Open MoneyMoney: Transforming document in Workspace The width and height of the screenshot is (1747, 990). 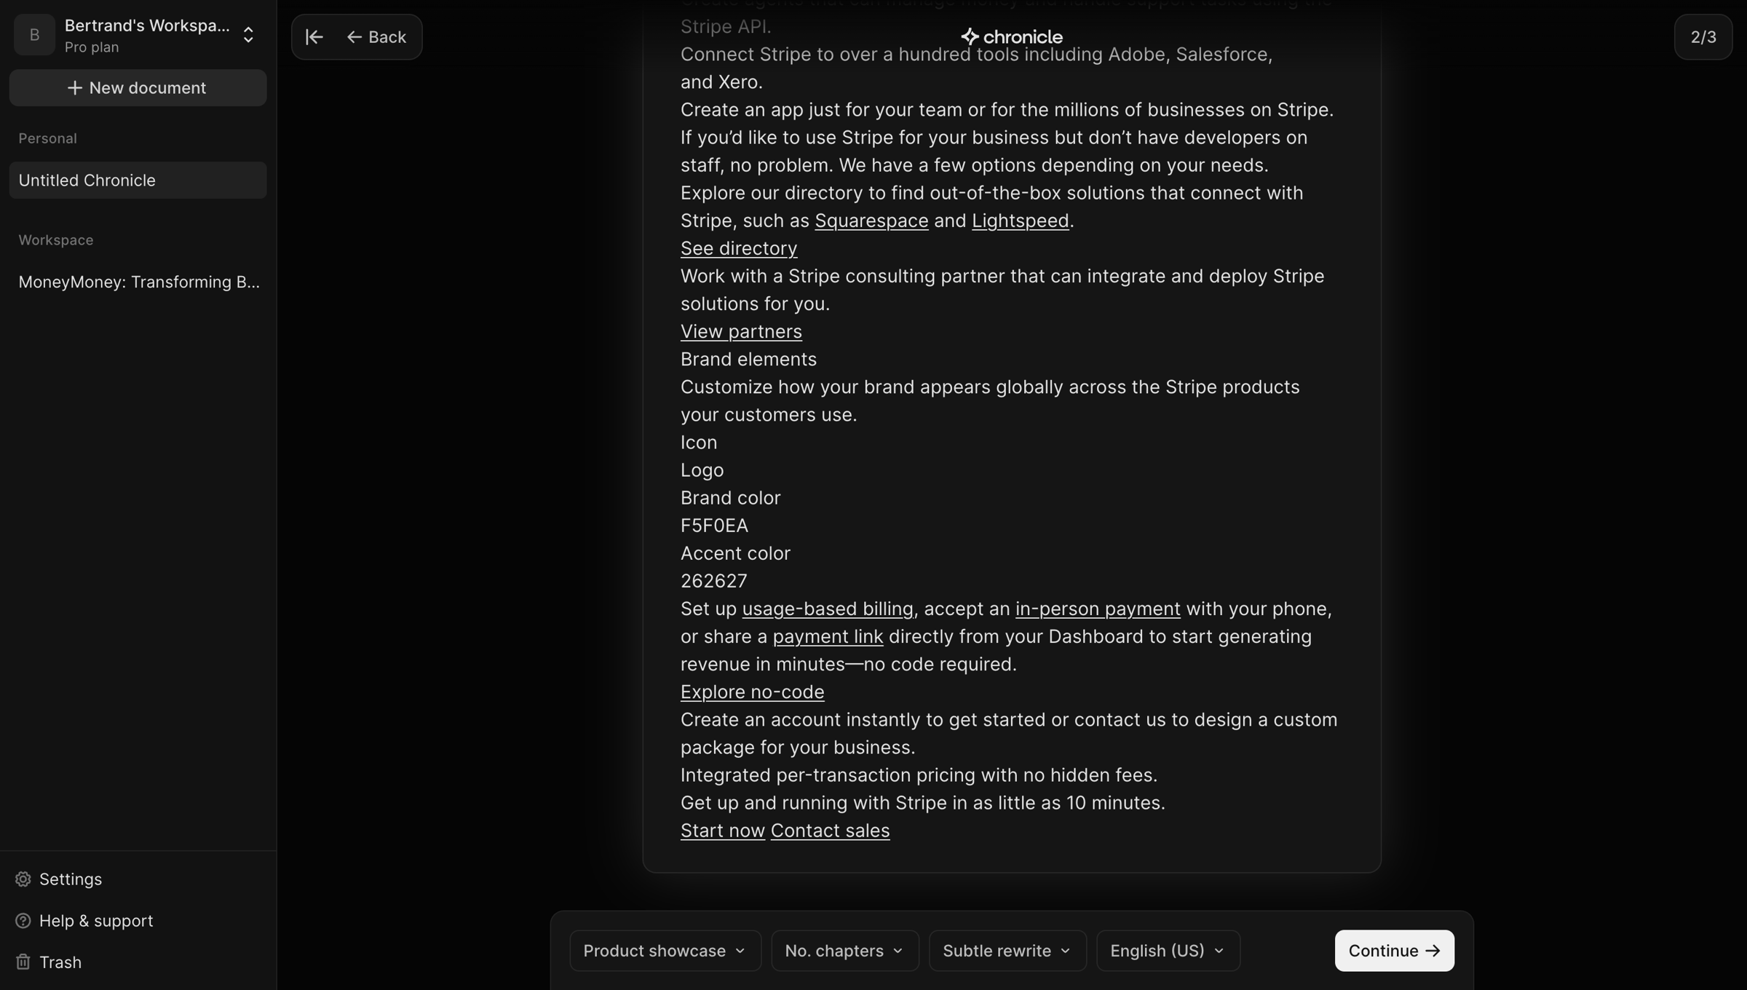[x=138, y=282]
